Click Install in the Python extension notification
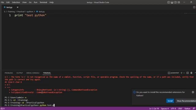The height and width of the screenshot is (110, 196). 170,101
